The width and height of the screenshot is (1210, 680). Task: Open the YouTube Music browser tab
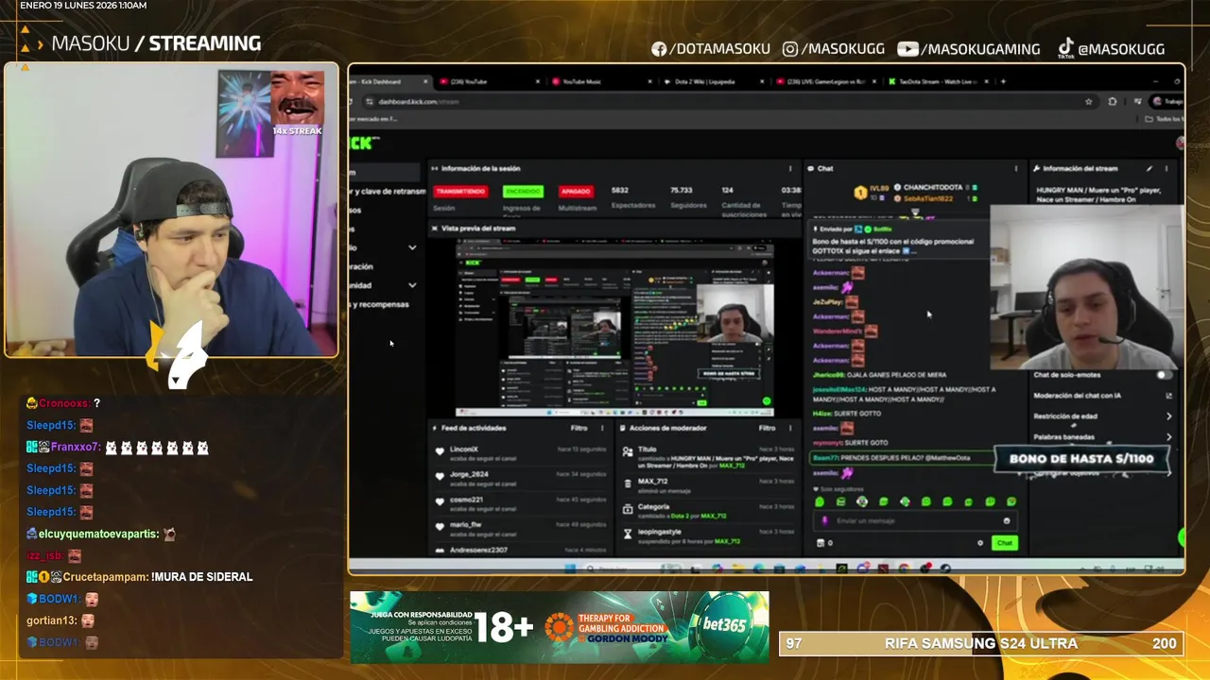[x=600, y=81]
